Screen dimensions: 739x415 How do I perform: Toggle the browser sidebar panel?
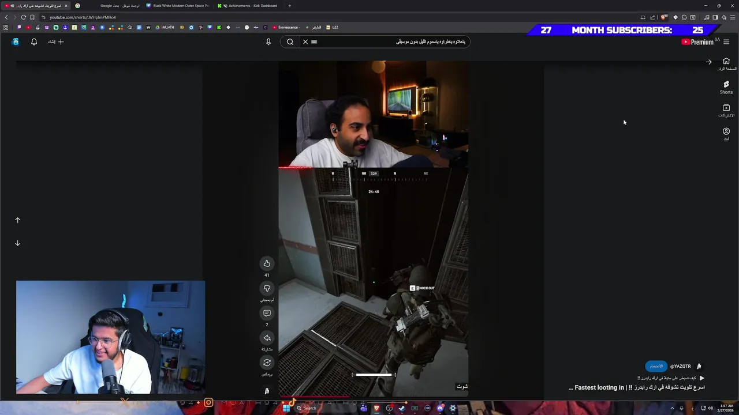715,17
